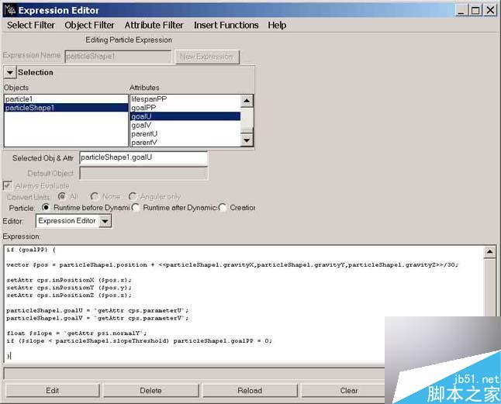Open the Editor dropdown arrow
The image size is (501, 404).
point(105,221)
